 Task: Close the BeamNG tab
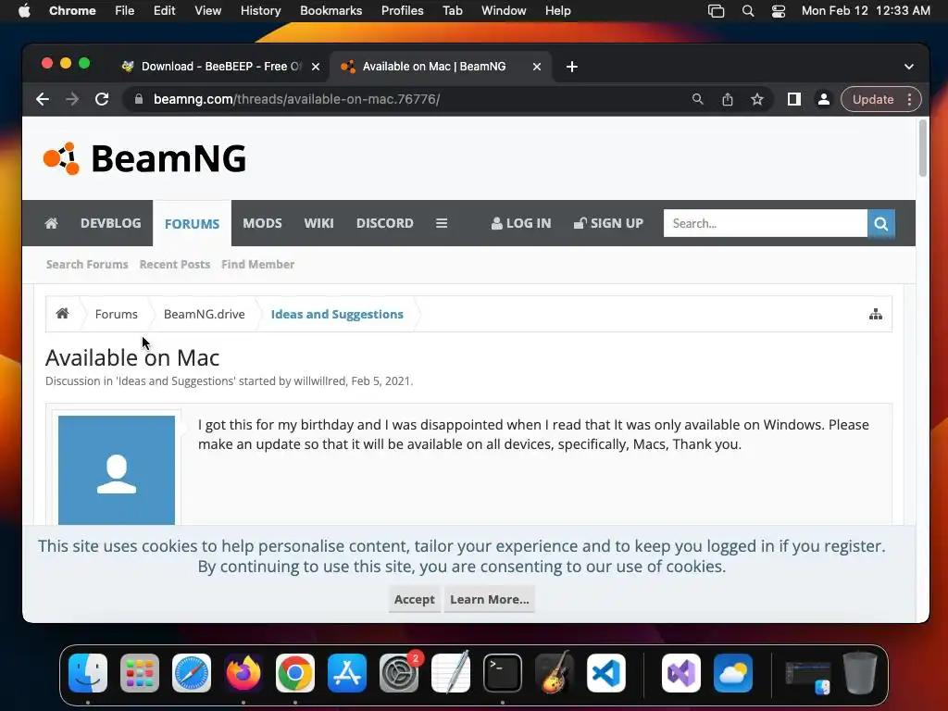pos(536,67)
